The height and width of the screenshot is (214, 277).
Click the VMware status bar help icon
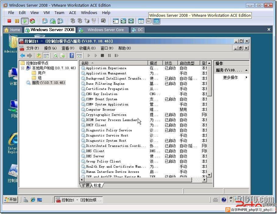pyautogui.click(x=224, y=200)
